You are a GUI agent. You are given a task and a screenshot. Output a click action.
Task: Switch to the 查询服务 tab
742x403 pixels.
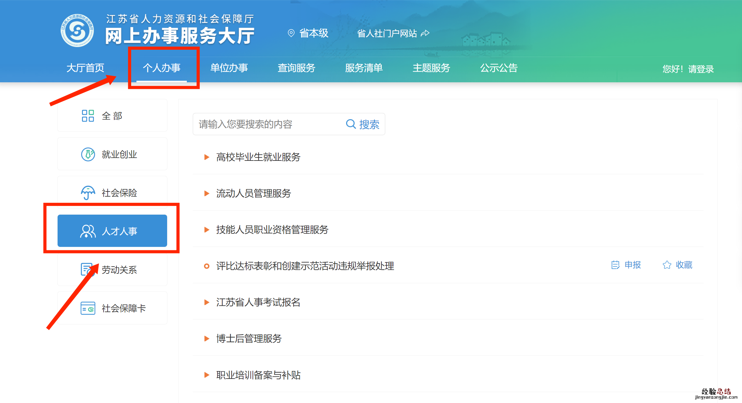click(296, 68)
